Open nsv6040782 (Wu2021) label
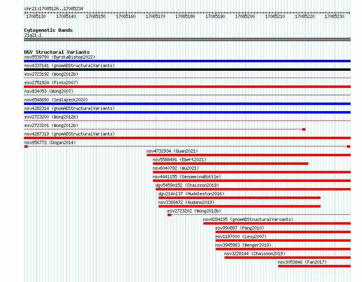Image resolution: width=362 pixels, height=282 pixels. 176,168
